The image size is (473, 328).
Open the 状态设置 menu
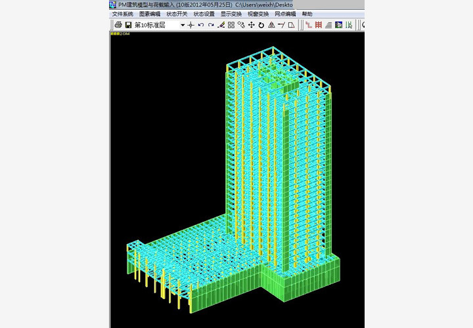(204, 14)
